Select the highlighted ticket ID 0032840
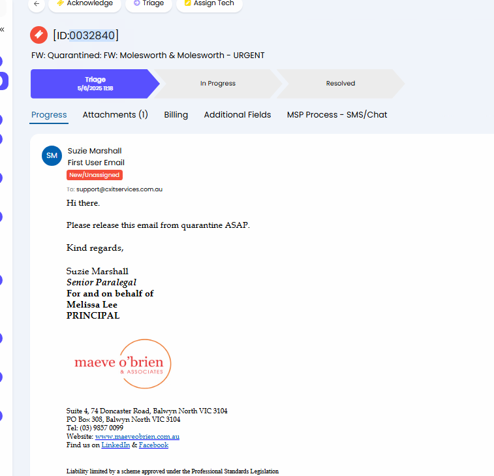Screen dimensions: 494x476 coord(92,35)
